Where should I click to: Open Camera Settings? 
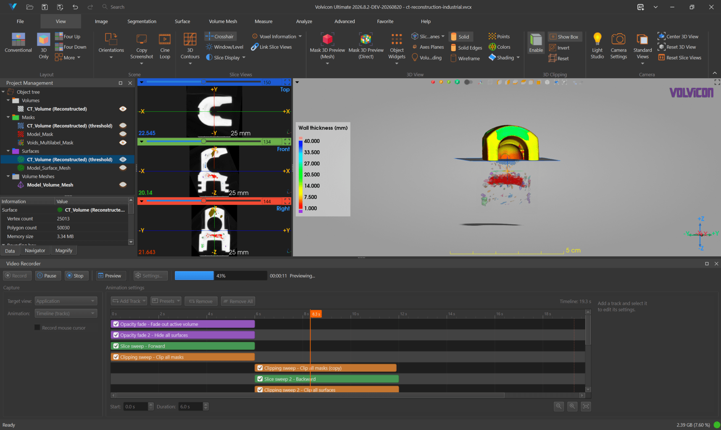618,46
